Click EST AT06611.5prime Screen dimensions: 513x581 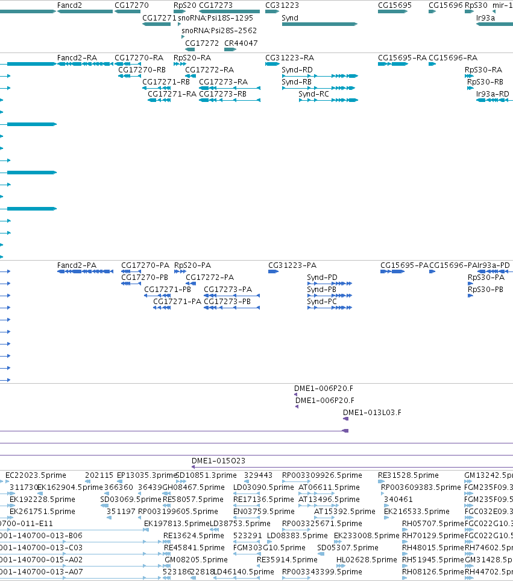point(329,487)
